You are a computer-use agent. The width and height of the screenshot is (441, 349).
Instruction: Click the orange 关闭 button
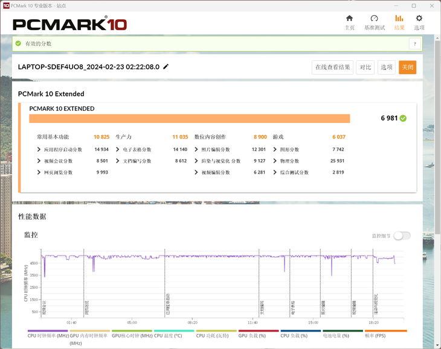point(408,68)
